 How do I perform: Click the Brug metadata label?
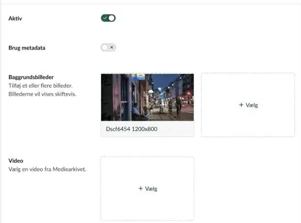click(27, 48)
